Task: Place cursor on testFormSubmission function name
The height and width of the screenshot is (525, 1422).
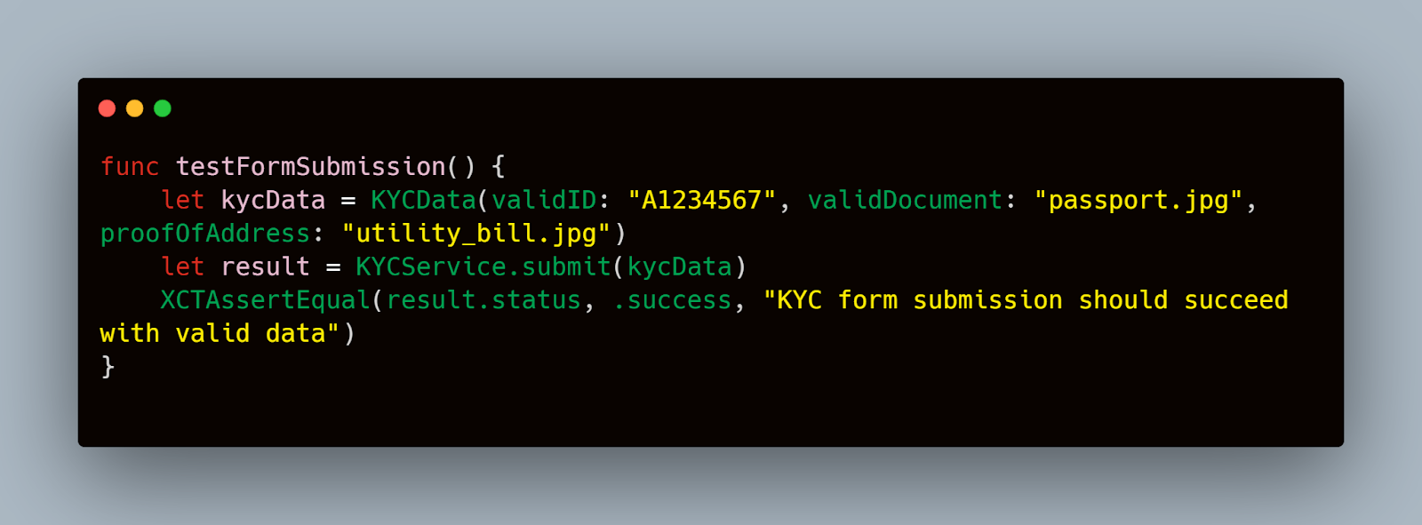Action: coord(310,166)
